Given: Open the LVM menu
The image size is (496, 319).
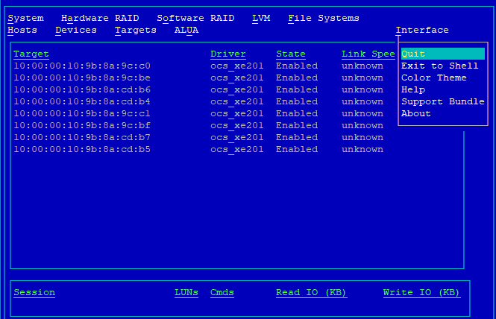Looking at the screenshot, I should 261,18.
